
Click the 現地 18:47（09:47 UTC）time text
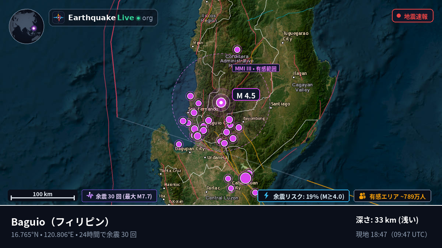point(393,234)
